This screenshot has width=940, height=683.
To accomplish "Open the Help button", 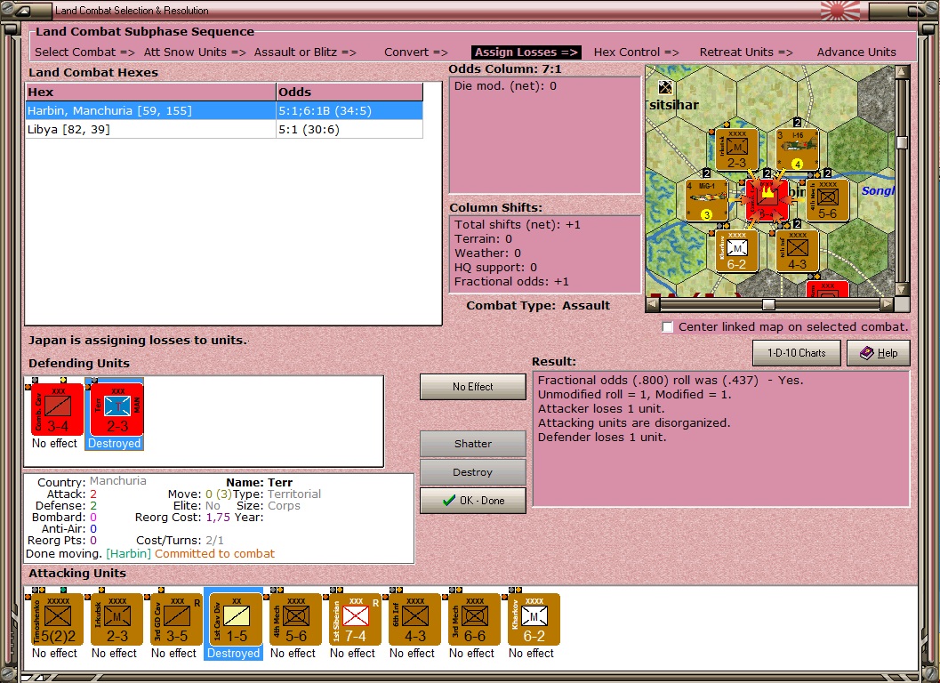I will coord(879,353).
